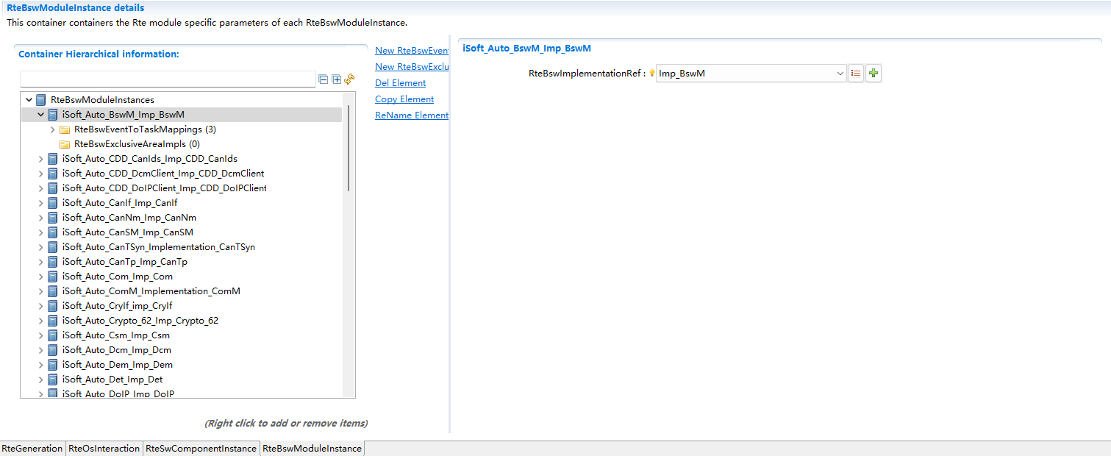This screenshot has width=1111, height=456.
Task: Click the Del Element link
Action: [400, 83]
